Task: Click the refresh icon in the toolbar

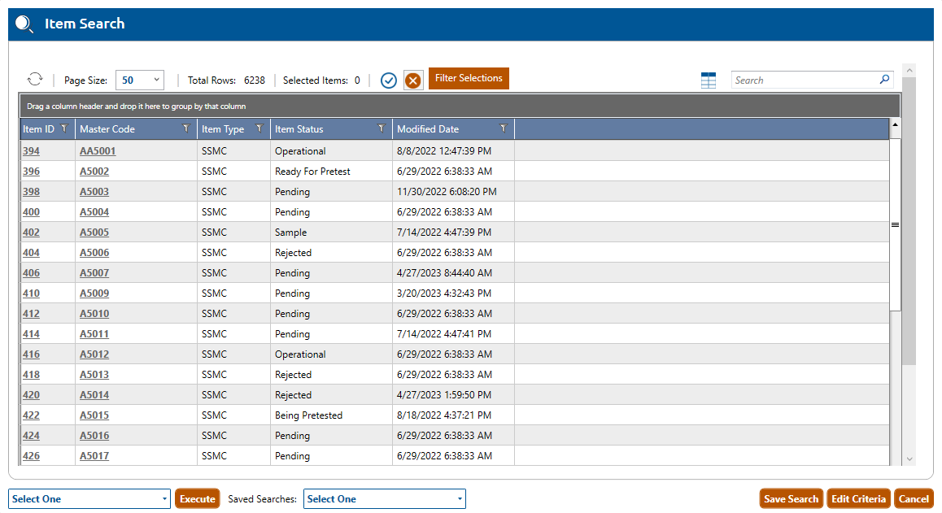Action: pos(35,80)
